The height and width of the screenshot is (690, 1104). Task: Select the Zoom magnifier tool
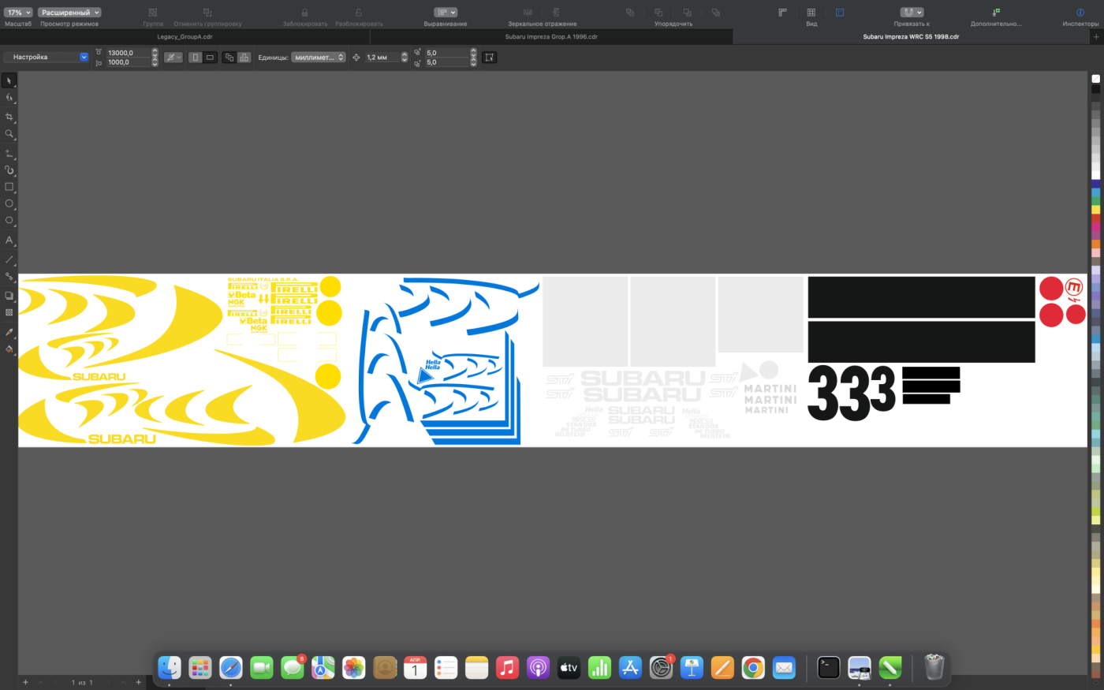point(9,134)
